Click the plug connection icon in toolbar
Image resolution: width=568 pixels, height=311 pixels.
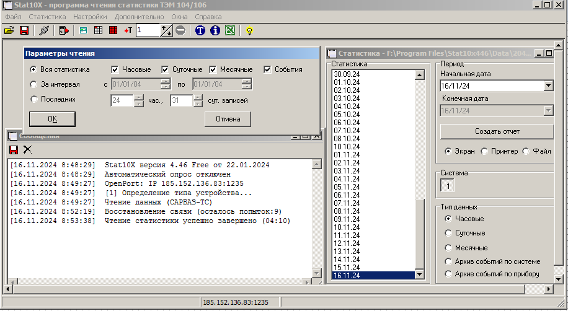click(44, 30)
